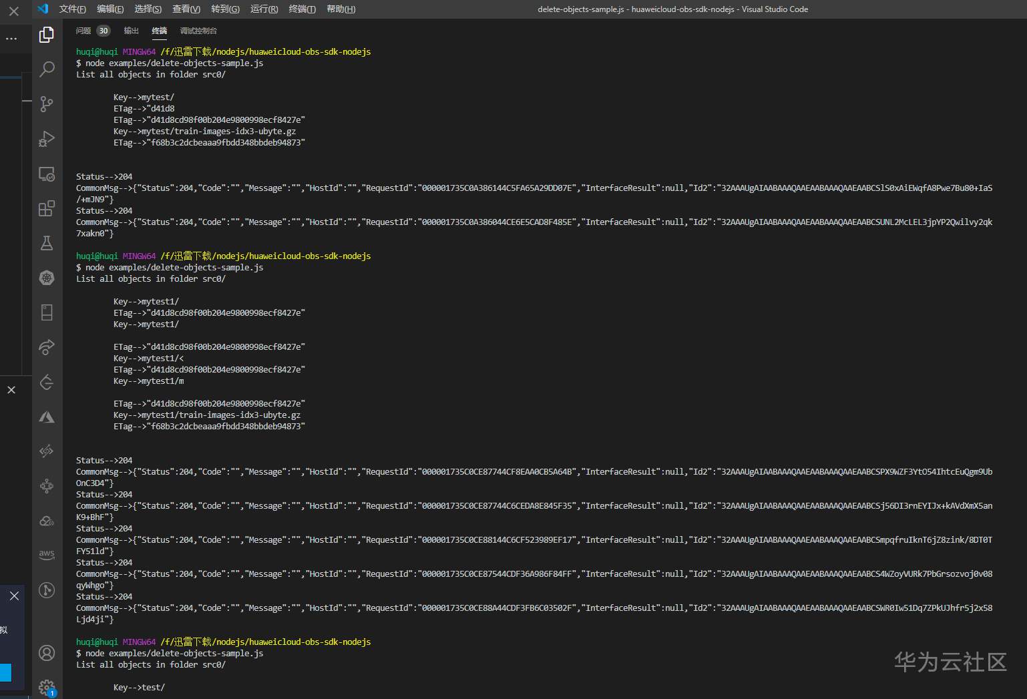Click the wrapped terminal text OnC3D4"}
This screenshot has height=699, width=1027.
coord(95,483)
